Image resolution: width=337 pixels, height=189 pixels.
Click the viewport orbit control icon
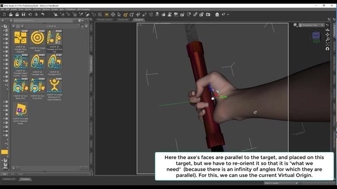[x=328, y=30]
